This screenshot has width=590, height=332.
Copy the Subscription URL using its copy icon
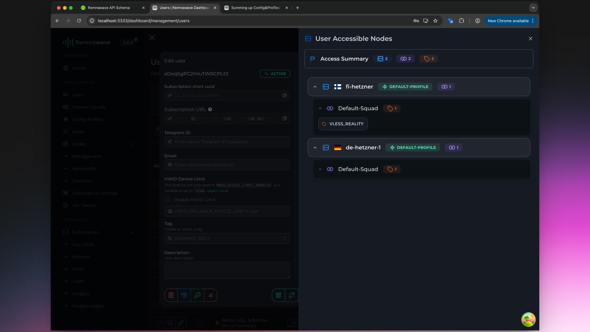tap(285, 118)
